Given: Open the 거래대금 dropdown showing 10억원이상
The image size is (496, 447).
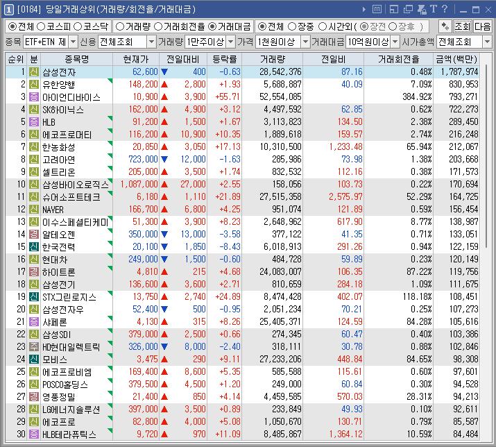Looking at the screenshot, I should pyautogui.click(x=373, y=42).
